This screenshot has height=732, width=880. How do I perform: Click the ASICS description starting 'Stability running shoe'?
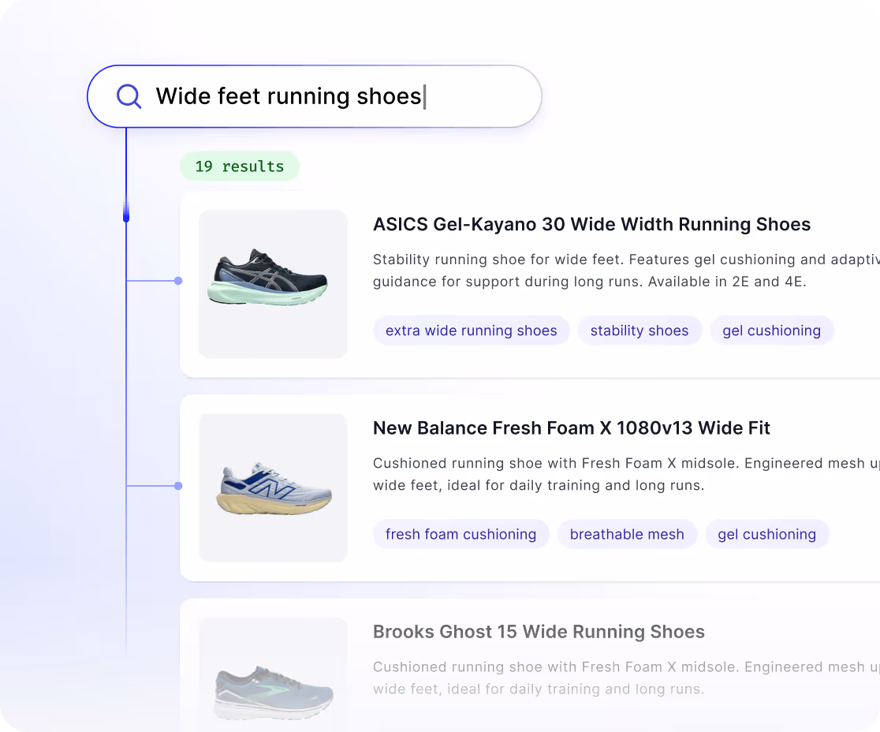pos(626,271)
